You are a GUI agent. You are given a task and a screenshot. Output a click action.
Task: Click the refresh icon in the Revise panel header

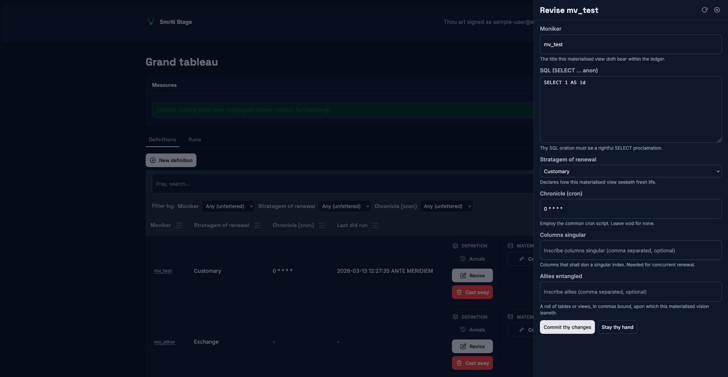click(x=704, y=10)
